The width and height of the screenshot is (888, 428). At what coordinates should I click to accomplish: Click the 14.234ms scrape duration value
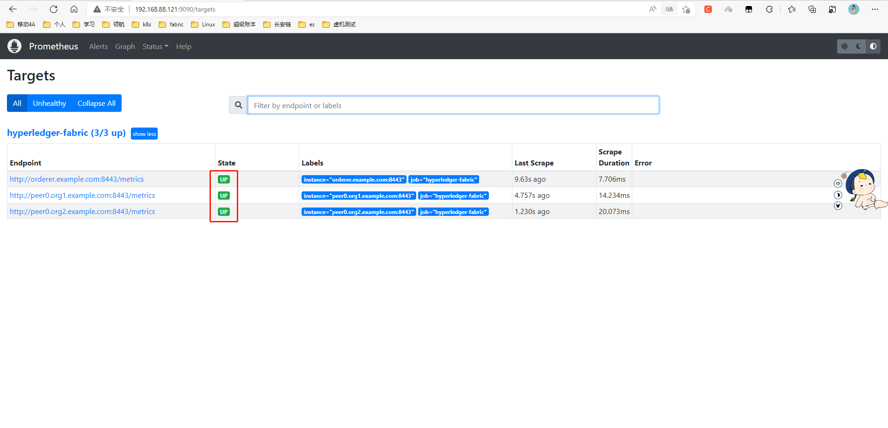pos(614,195)
